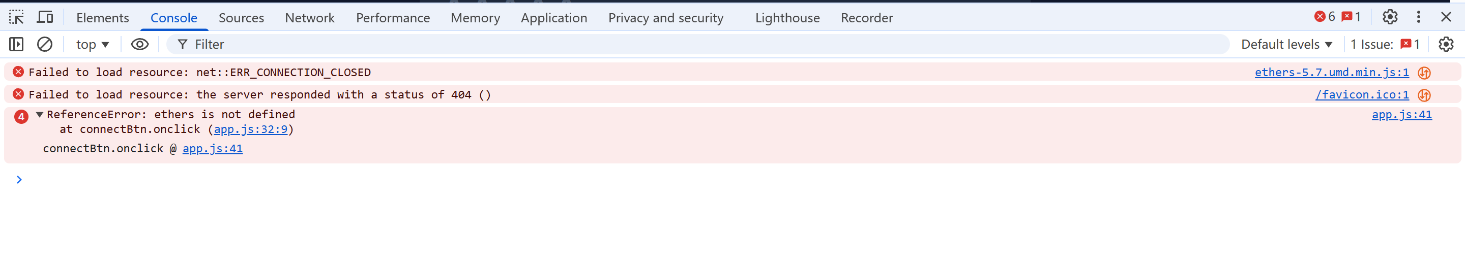The image size is (1465, 270).
Task: Switch to the Network tab
Action: coord(309,18)
